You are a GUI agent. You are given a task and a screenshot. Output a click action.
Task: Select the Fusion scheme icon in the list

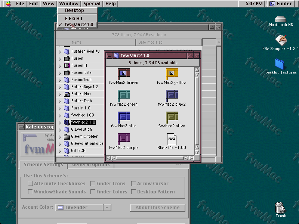pos(67,58)
